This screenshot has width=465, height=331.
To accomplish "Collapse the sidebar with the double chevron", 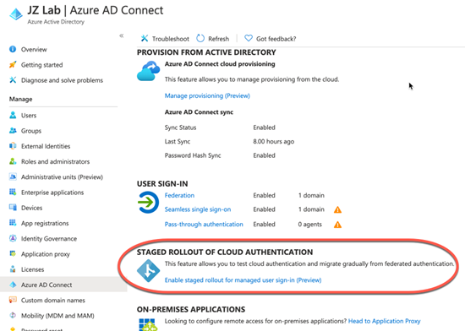I will (121, 35).
